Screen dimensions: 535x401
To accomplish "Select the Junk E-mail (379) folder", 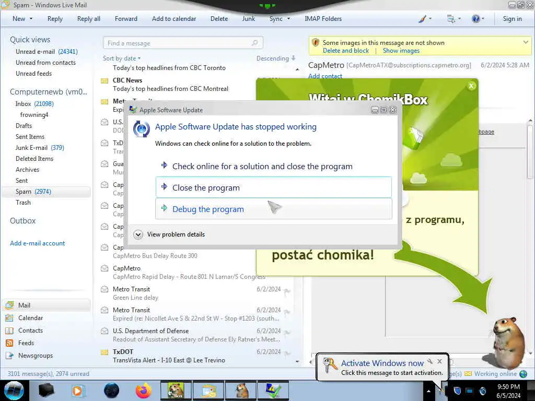I will (40, 148).
